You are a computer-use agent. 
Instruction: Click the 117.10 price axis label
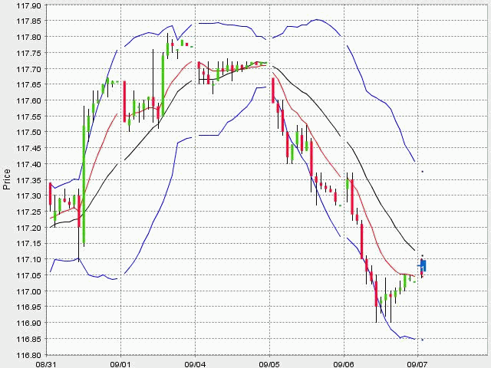pos(28,259)
